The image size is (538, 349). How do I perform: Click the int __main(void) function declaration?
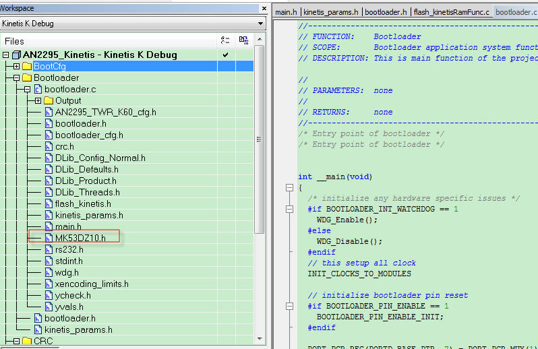(335, 177)
